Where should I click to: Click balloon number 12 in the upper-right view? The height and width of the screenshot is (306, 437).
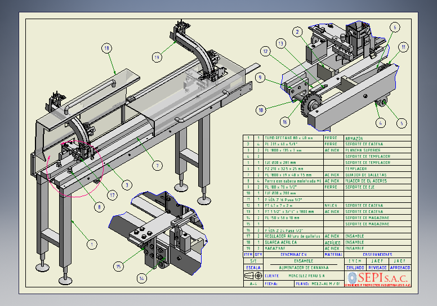pos(265,51)
